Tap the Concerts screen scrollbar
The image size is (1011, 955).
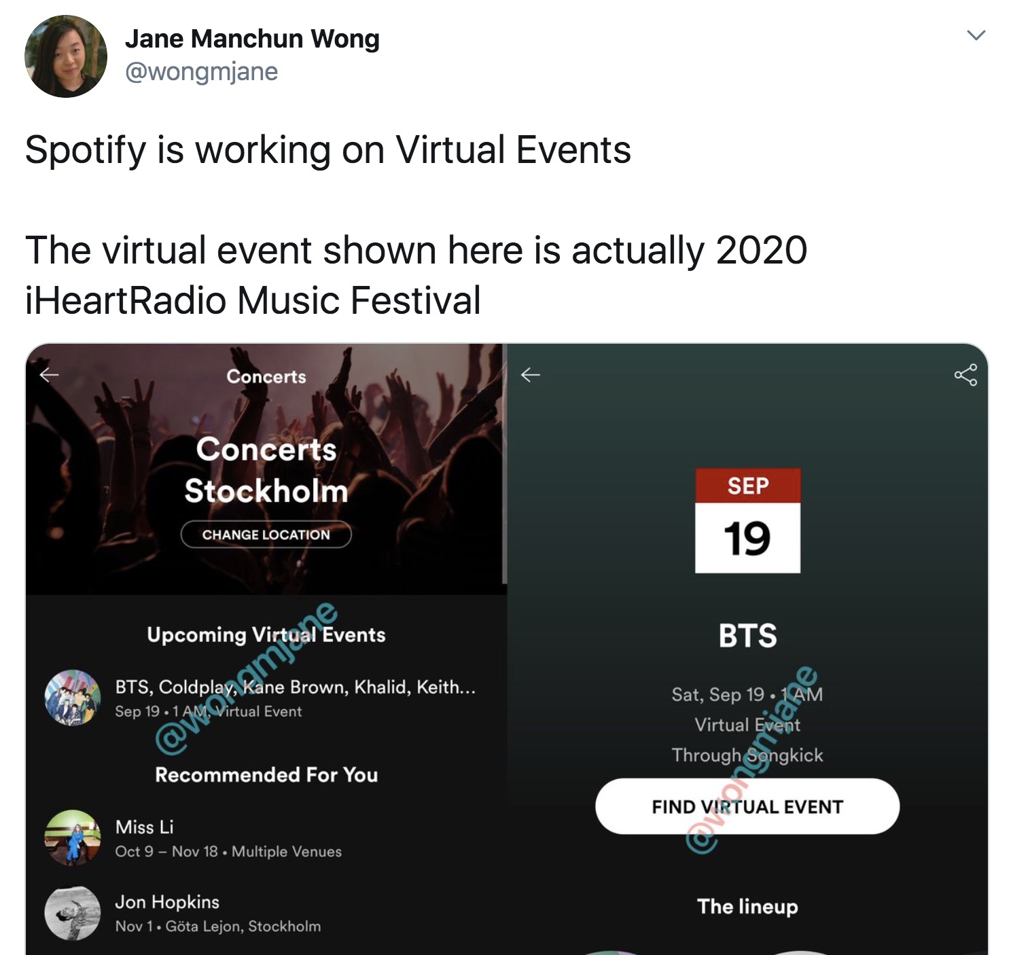tap(504, 463)
